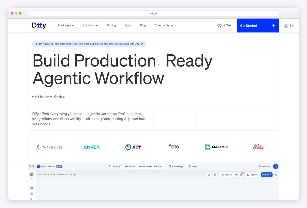
Task: Switch to the Explore tab
Action: pos(114,166)
